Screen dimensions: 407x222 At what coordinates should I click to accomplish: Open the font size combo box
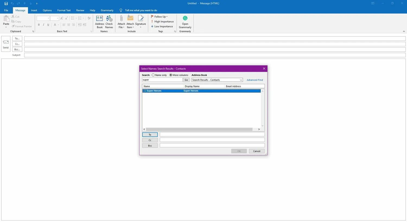tap(54, 18)
